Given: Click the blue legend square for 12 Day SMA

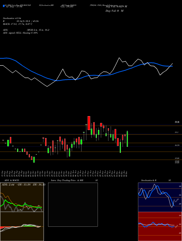Looking at the screenshot, I should pos(4,6).
